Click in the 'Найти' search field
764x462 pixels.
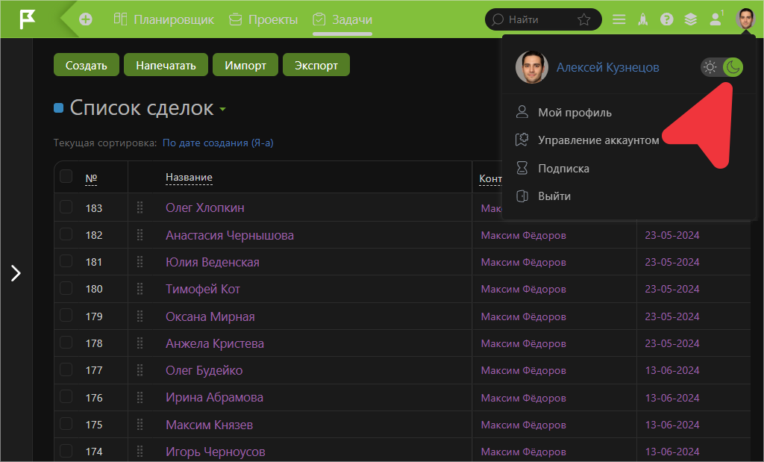[x=537, y=19]
